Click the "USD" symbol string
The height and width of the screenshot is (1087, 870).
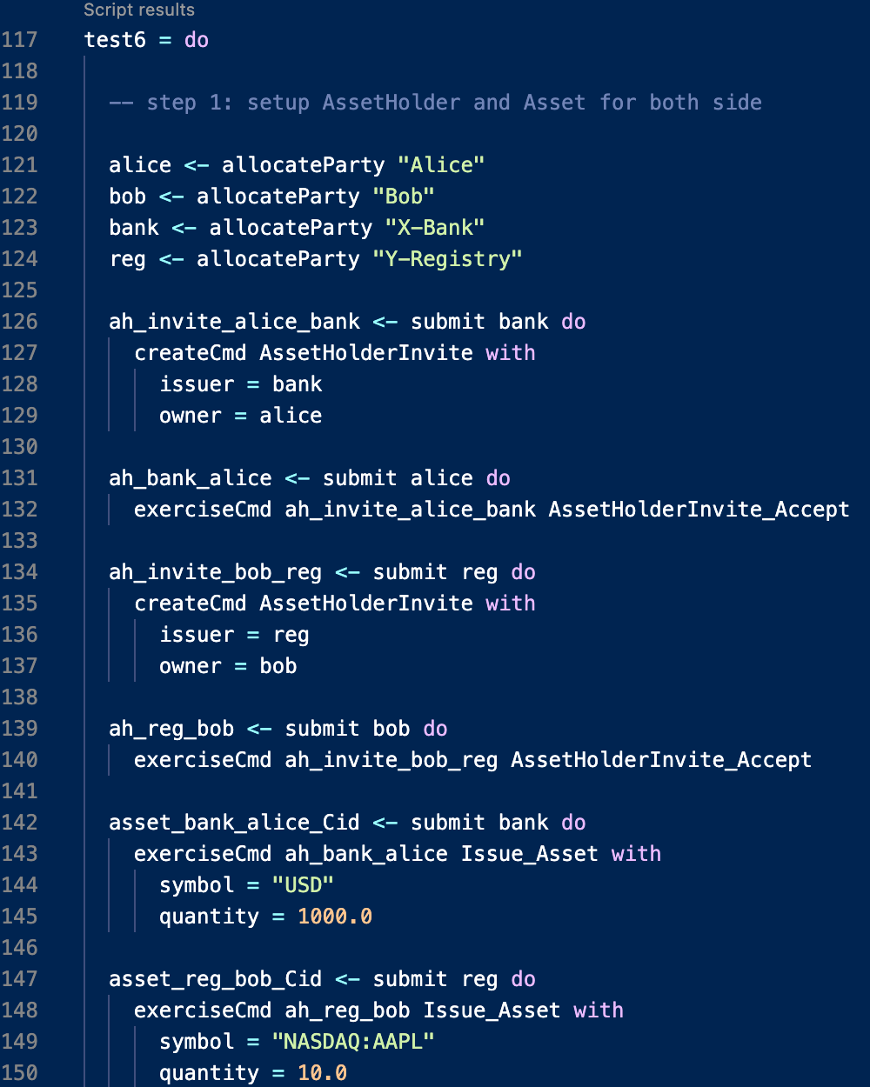pos(303,885)
